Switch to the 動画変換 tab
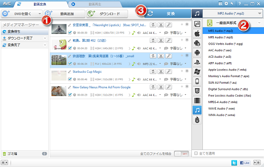This screenshot has width=264, height=167. 40,4
